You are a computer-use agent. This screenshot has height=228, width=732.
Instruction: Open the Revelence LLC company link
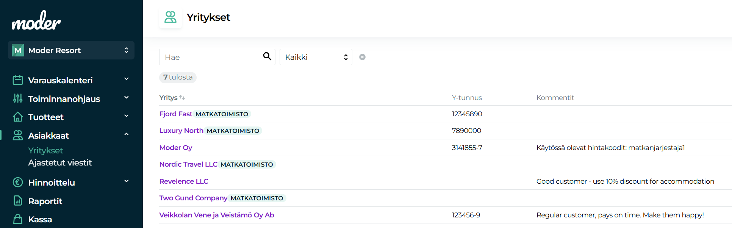pos(184,181)
